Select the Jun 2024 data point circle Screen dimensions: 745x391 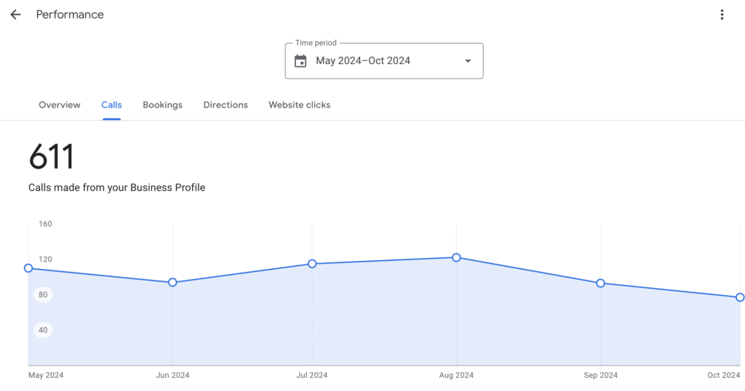pos(172,282)
